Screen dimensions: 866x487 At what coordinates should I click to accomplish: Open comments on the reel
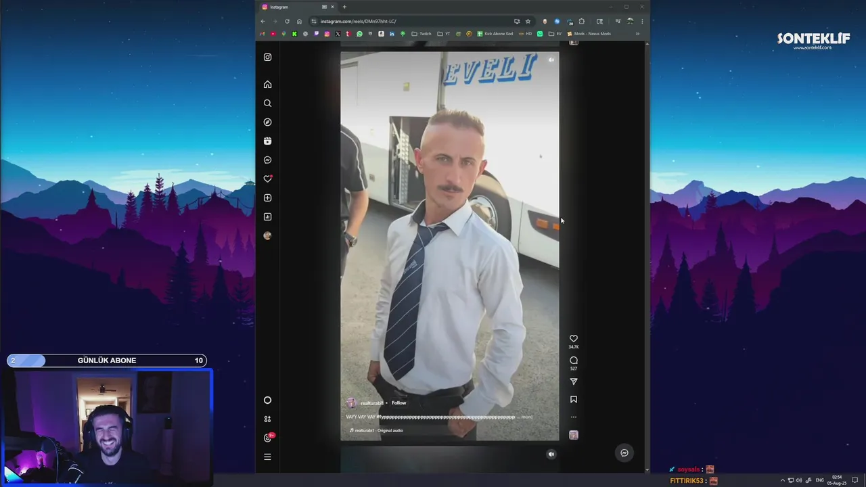[x=574, y=361]
